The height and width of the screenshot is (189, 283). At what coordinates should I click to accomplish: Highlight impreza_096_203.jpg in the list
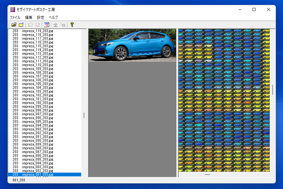click(x=45, y=118)
